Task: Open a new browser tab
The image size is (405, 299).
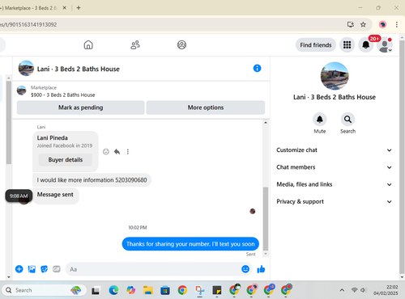Action: pyautogui.click(x=79, y=8)
